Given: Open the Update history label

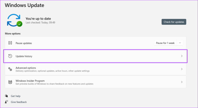Looking at the screenshot, I should 24,56.
